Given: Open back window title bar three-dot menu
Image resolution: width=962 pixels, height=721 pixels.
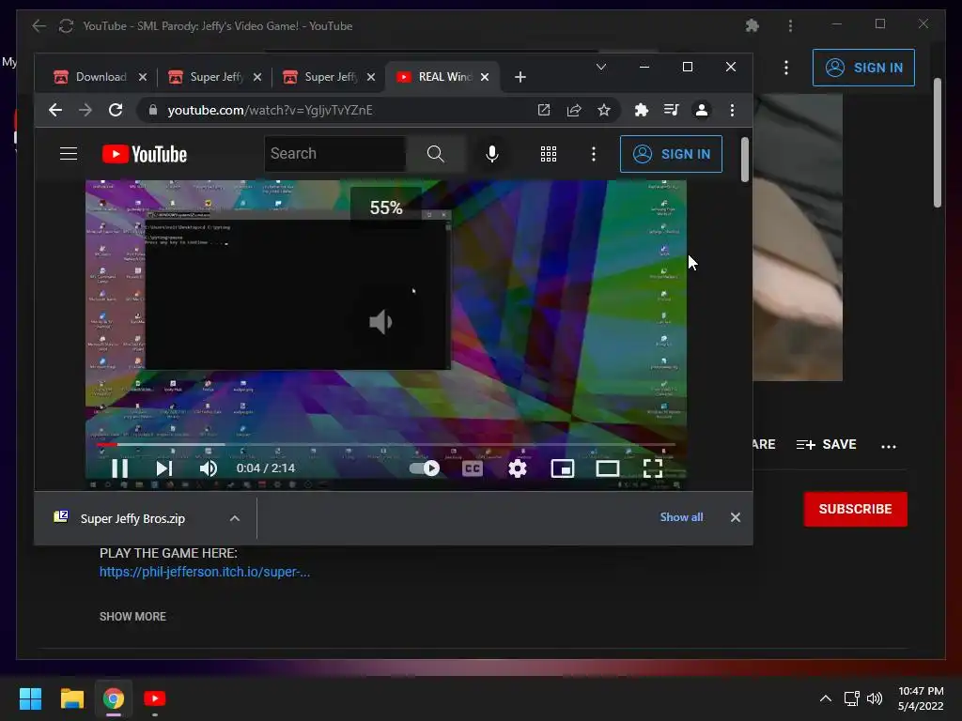Looking at the screenshot, I should point(790,25).
